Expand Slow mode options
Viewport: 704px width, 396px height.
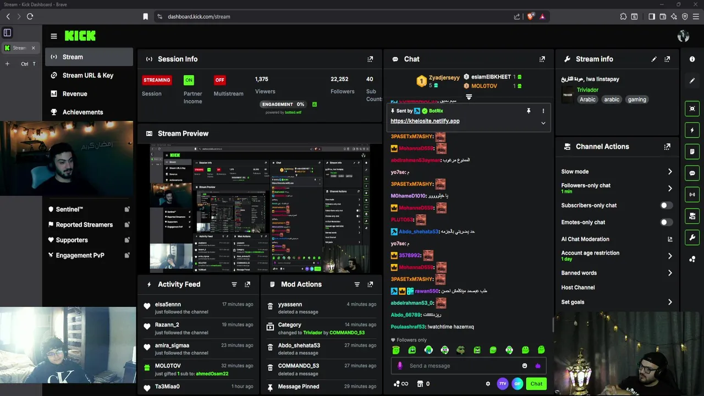[670, 172]
